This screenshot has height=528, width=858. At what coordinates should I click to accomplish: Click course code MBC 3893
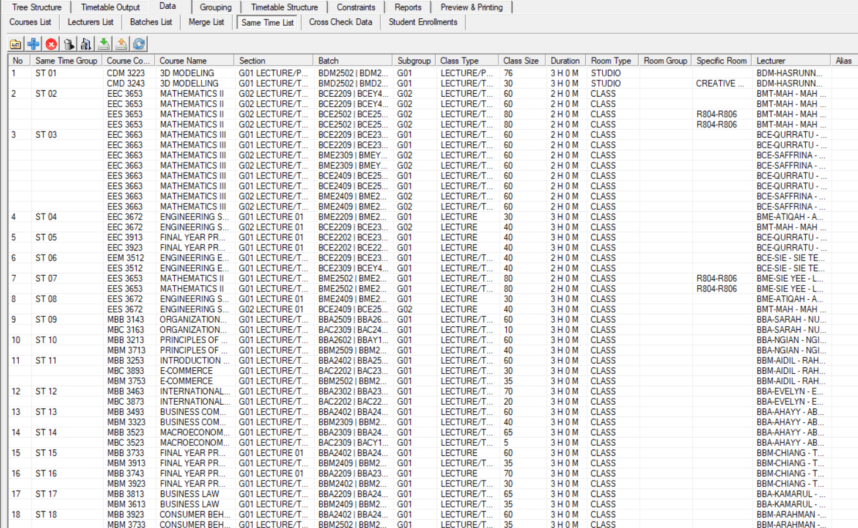tap(126, 371)
